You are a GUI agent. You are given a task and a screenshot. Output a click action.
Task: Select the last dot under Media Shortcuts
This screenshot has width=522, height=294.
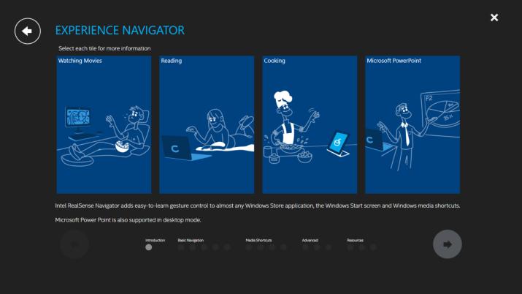tap(283, 247)
